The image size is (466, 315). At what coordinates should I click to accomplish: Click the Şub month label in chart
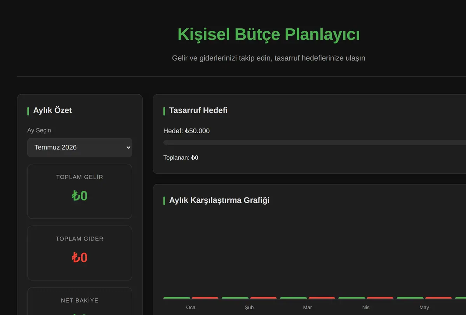[x=249, y=307]
